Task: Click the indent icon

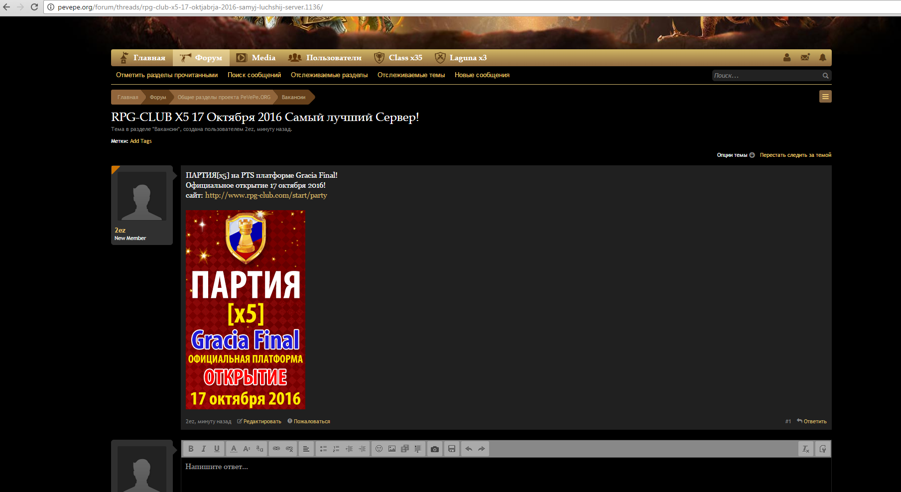Action: pos(362,449)
